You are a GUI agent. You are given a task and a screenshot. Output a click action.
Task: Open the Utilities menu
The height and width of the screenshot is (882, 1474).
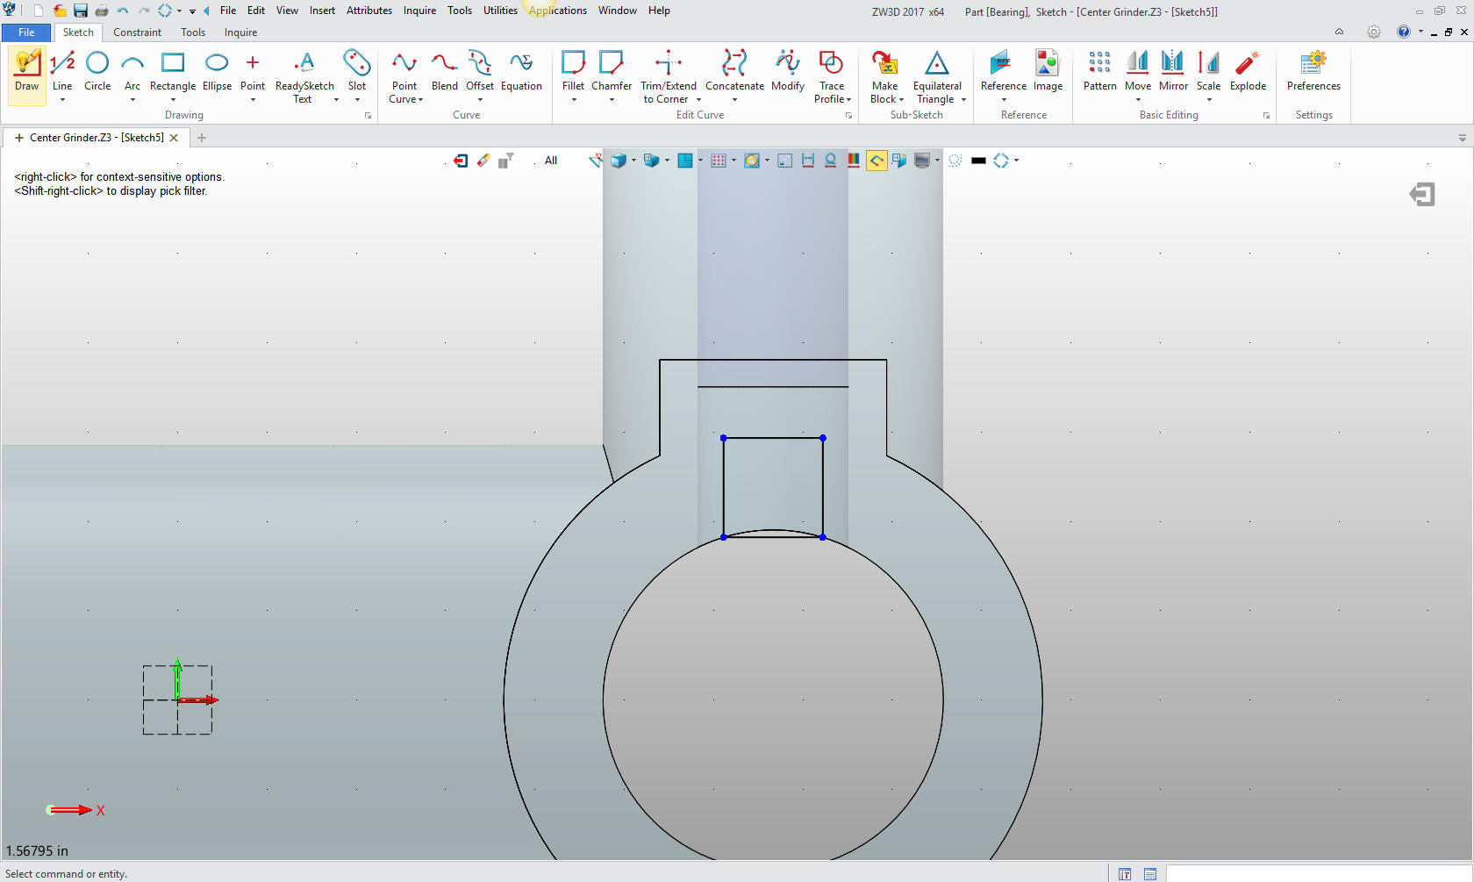(x=500, y=11)
